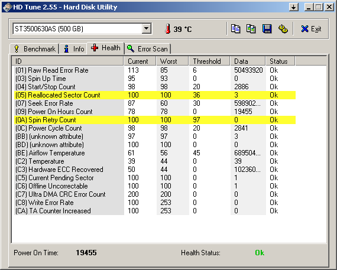Click the Status column header
The height and width of the screenshot is (270, 337).
click(280, 61)
